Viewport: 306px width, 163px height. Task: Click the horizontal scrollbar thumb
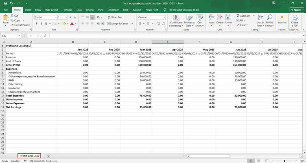(x=210, y=156)
